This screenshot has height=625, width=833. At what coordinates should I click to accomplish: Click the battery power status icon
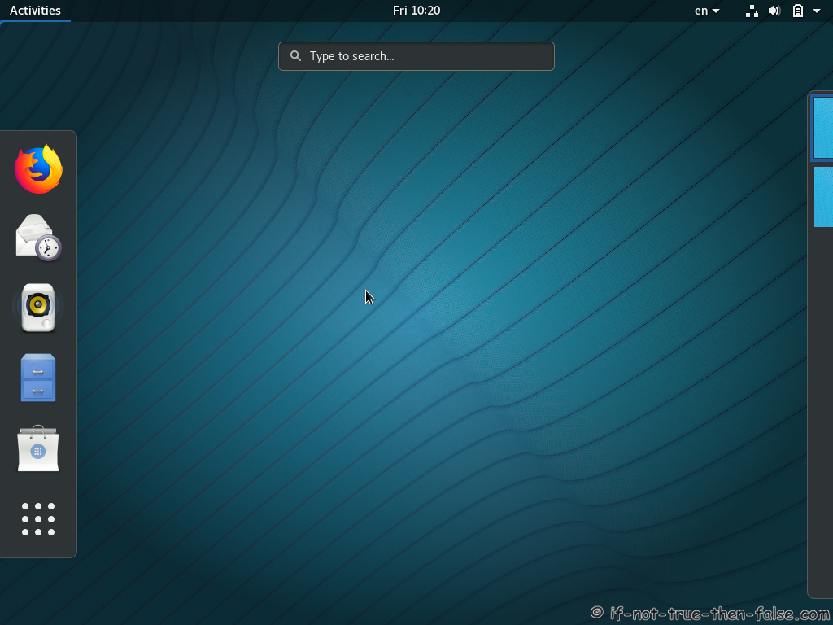798,11
